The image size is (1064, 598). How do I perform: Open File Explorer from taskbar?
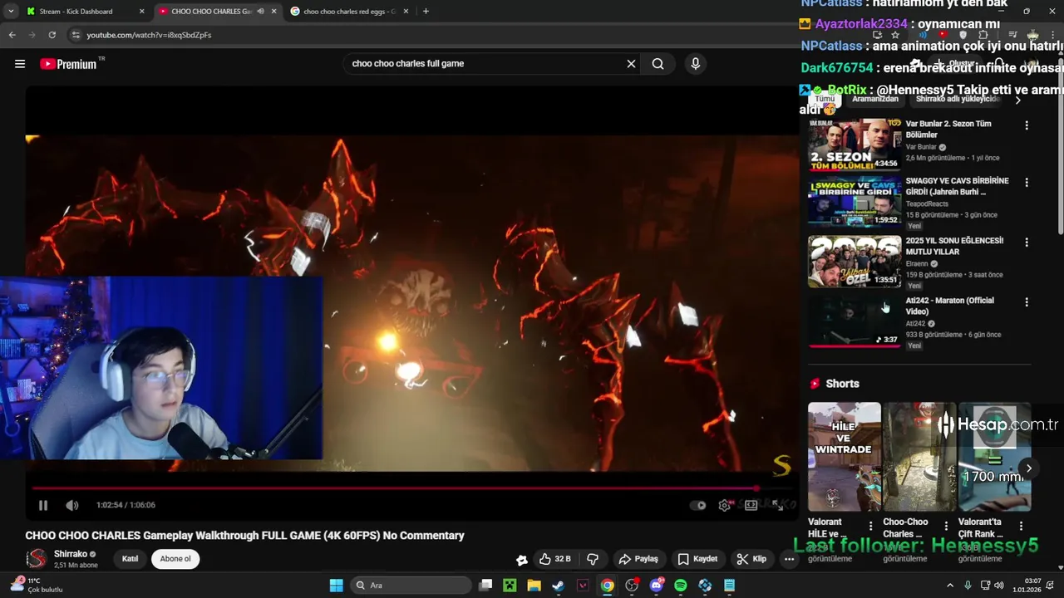[534, 586]
